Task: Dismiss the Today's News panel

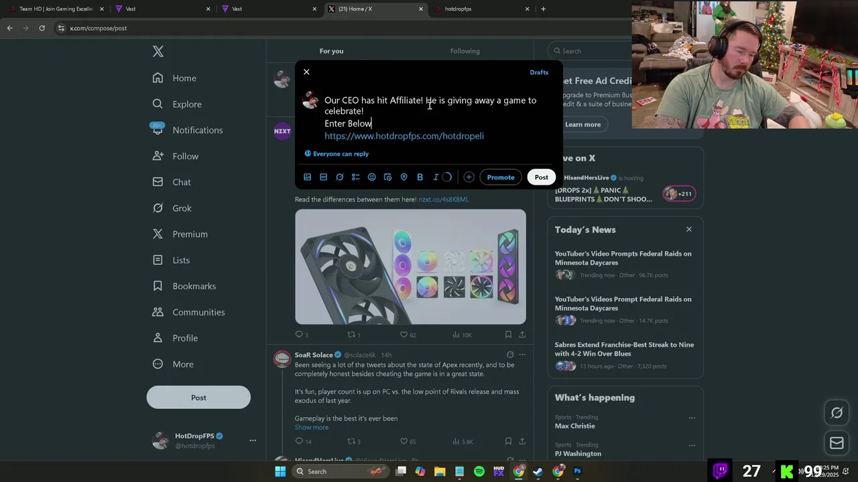Action: [x=688, y=229]
